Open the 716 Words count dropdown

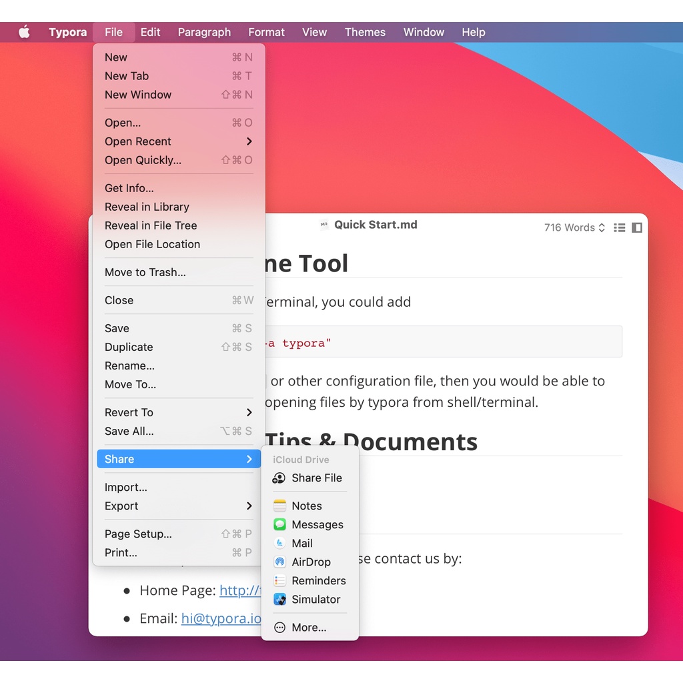[574, 227]
